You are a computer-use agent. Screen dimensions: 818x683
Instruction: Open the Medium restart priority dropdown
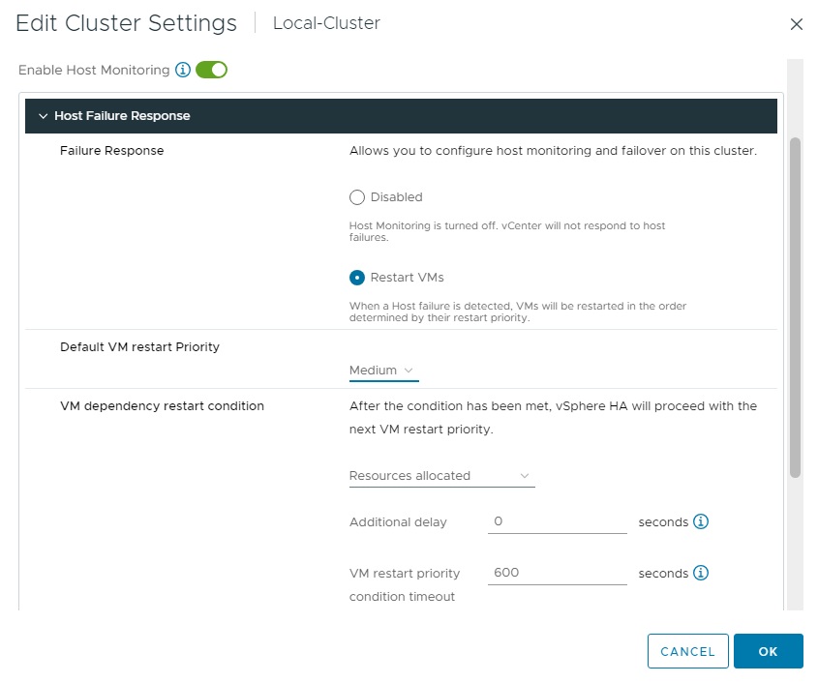tap(382, 371)
